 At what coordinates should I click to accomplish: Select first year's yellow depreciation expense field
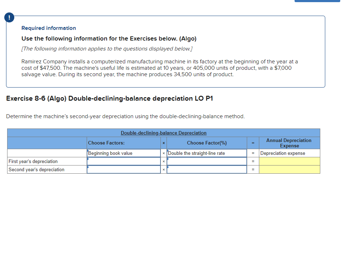(x=289, y=161)
